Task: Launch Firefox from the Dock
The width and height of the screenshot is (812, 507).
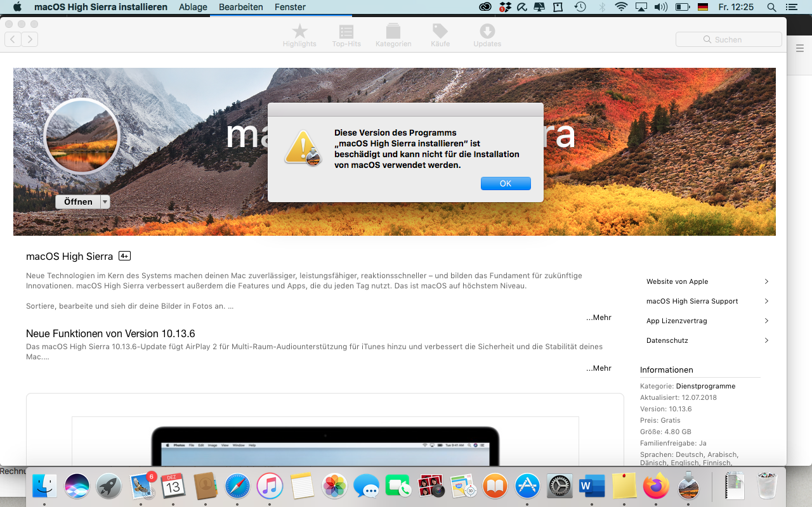Action: point(657,486)
